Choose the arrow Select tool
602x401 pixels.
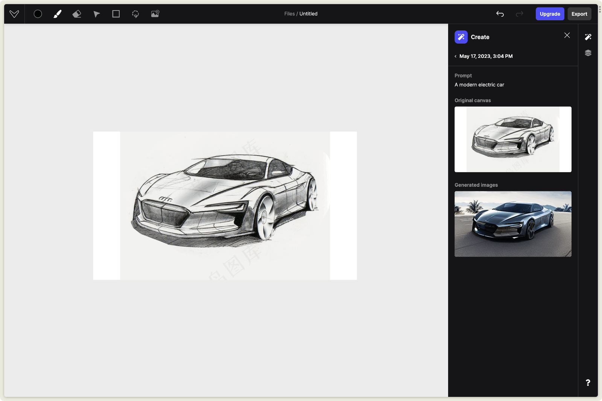pos(97,14)
